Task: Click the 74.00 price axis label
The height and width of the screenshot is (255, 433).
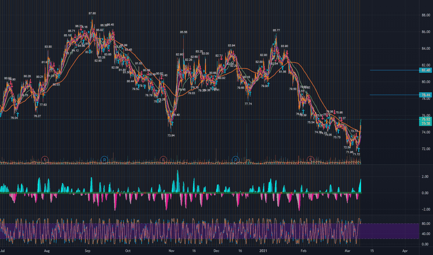Action: 426,132
